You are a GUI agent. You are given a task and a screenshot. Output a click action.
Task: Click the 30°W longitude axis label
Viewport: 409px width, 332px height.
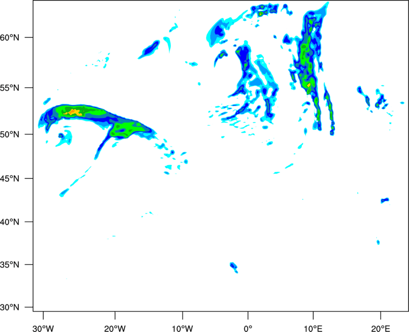[43, 328]
